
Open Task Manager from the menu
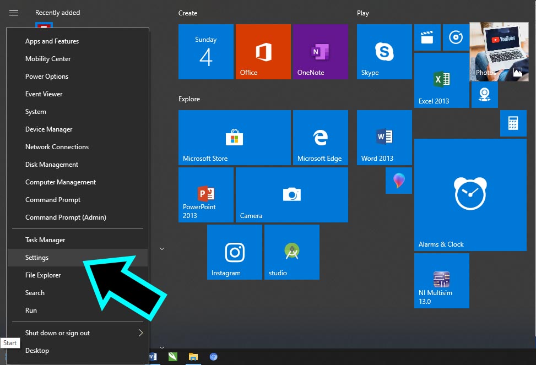pos(45,240)
